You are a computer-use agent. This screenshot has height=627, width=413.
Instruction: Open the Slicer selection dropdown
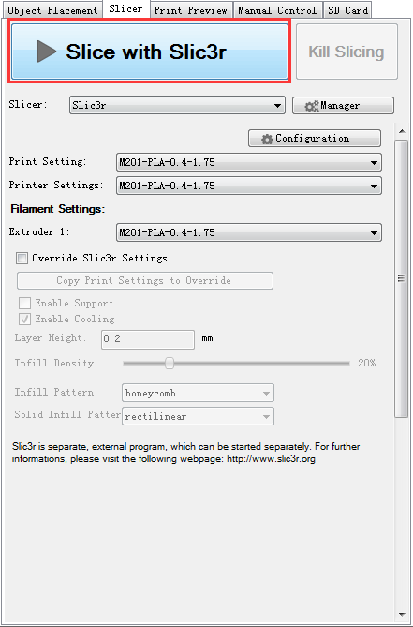point(177,105)
